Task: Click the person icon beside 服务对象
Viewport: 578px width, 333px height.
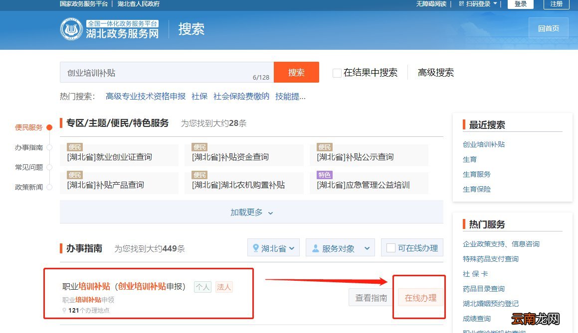Action: [x=316, y=248]
